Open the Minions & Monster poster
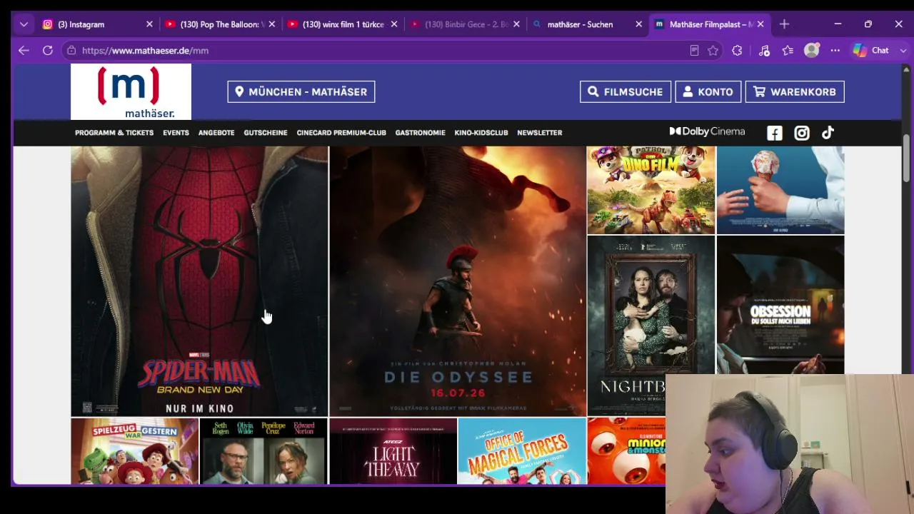 [x=626, y=451]
